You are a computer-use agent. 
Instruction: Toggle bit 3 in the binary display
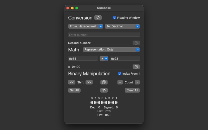[x=109, y=102]
